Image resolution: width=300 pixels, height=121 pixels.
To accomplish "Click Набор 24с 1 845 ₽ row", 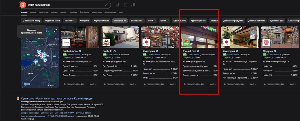I will (280, 75).
